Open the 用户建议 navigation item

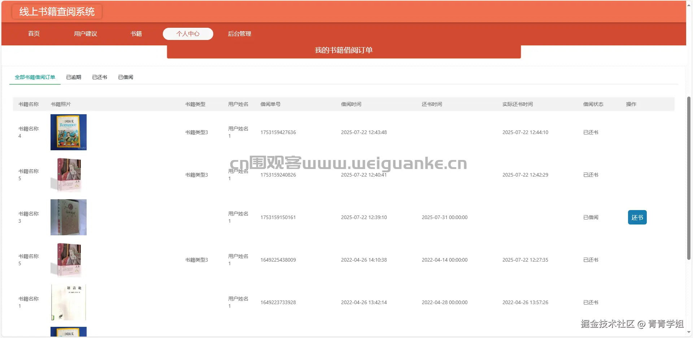point(86,34)
